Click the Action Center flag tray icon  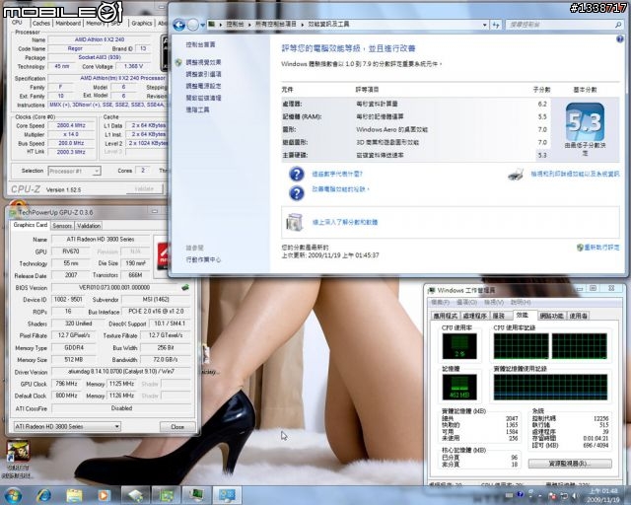tap(553, 496)
